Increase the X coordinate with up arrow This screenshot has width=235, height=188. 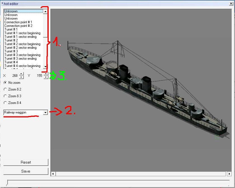(x=22, y=74)
